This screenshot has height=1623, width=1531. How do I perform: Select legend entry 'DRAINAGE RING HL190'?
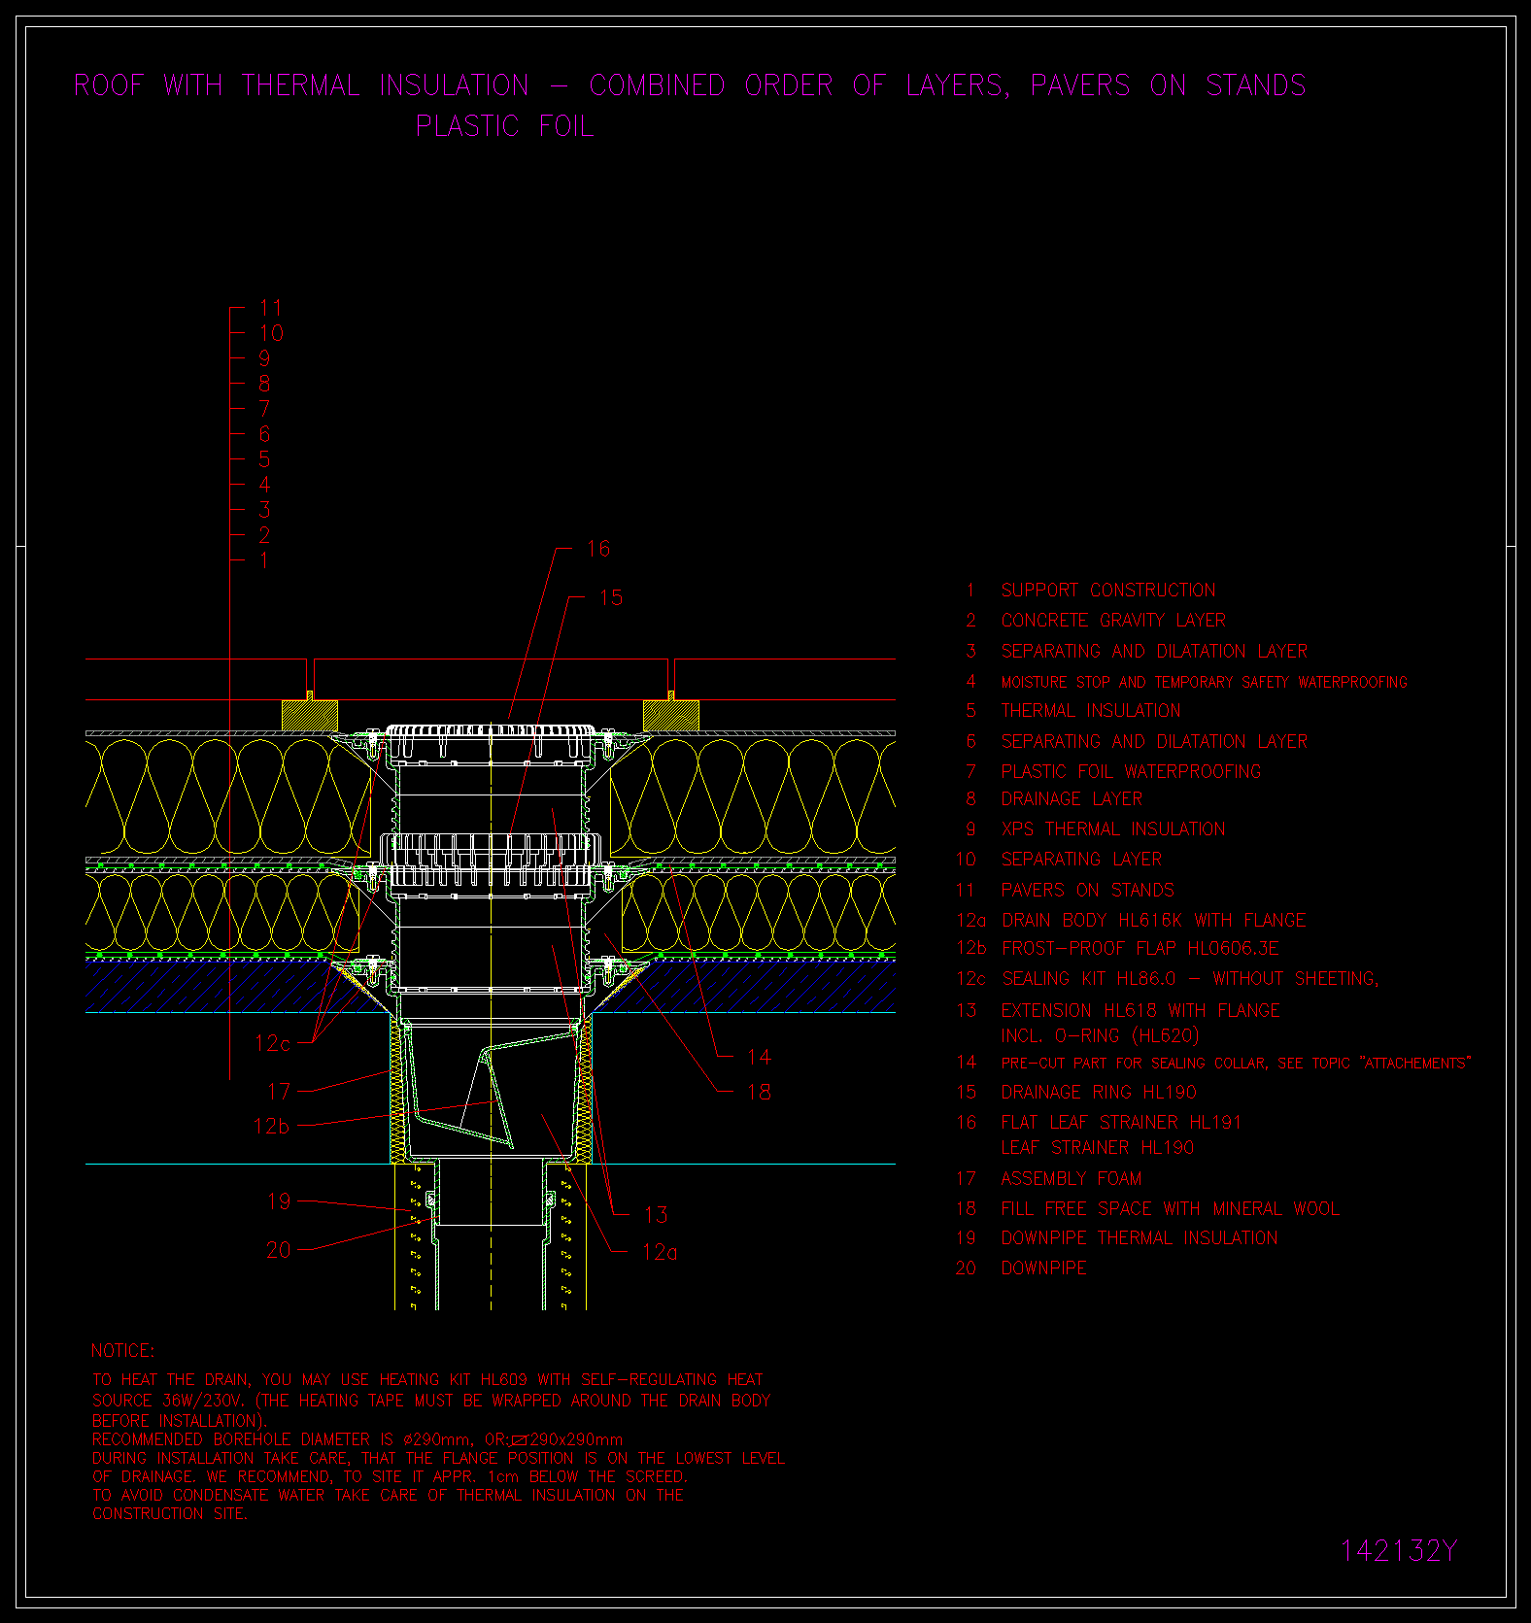pos(1099,1093)
